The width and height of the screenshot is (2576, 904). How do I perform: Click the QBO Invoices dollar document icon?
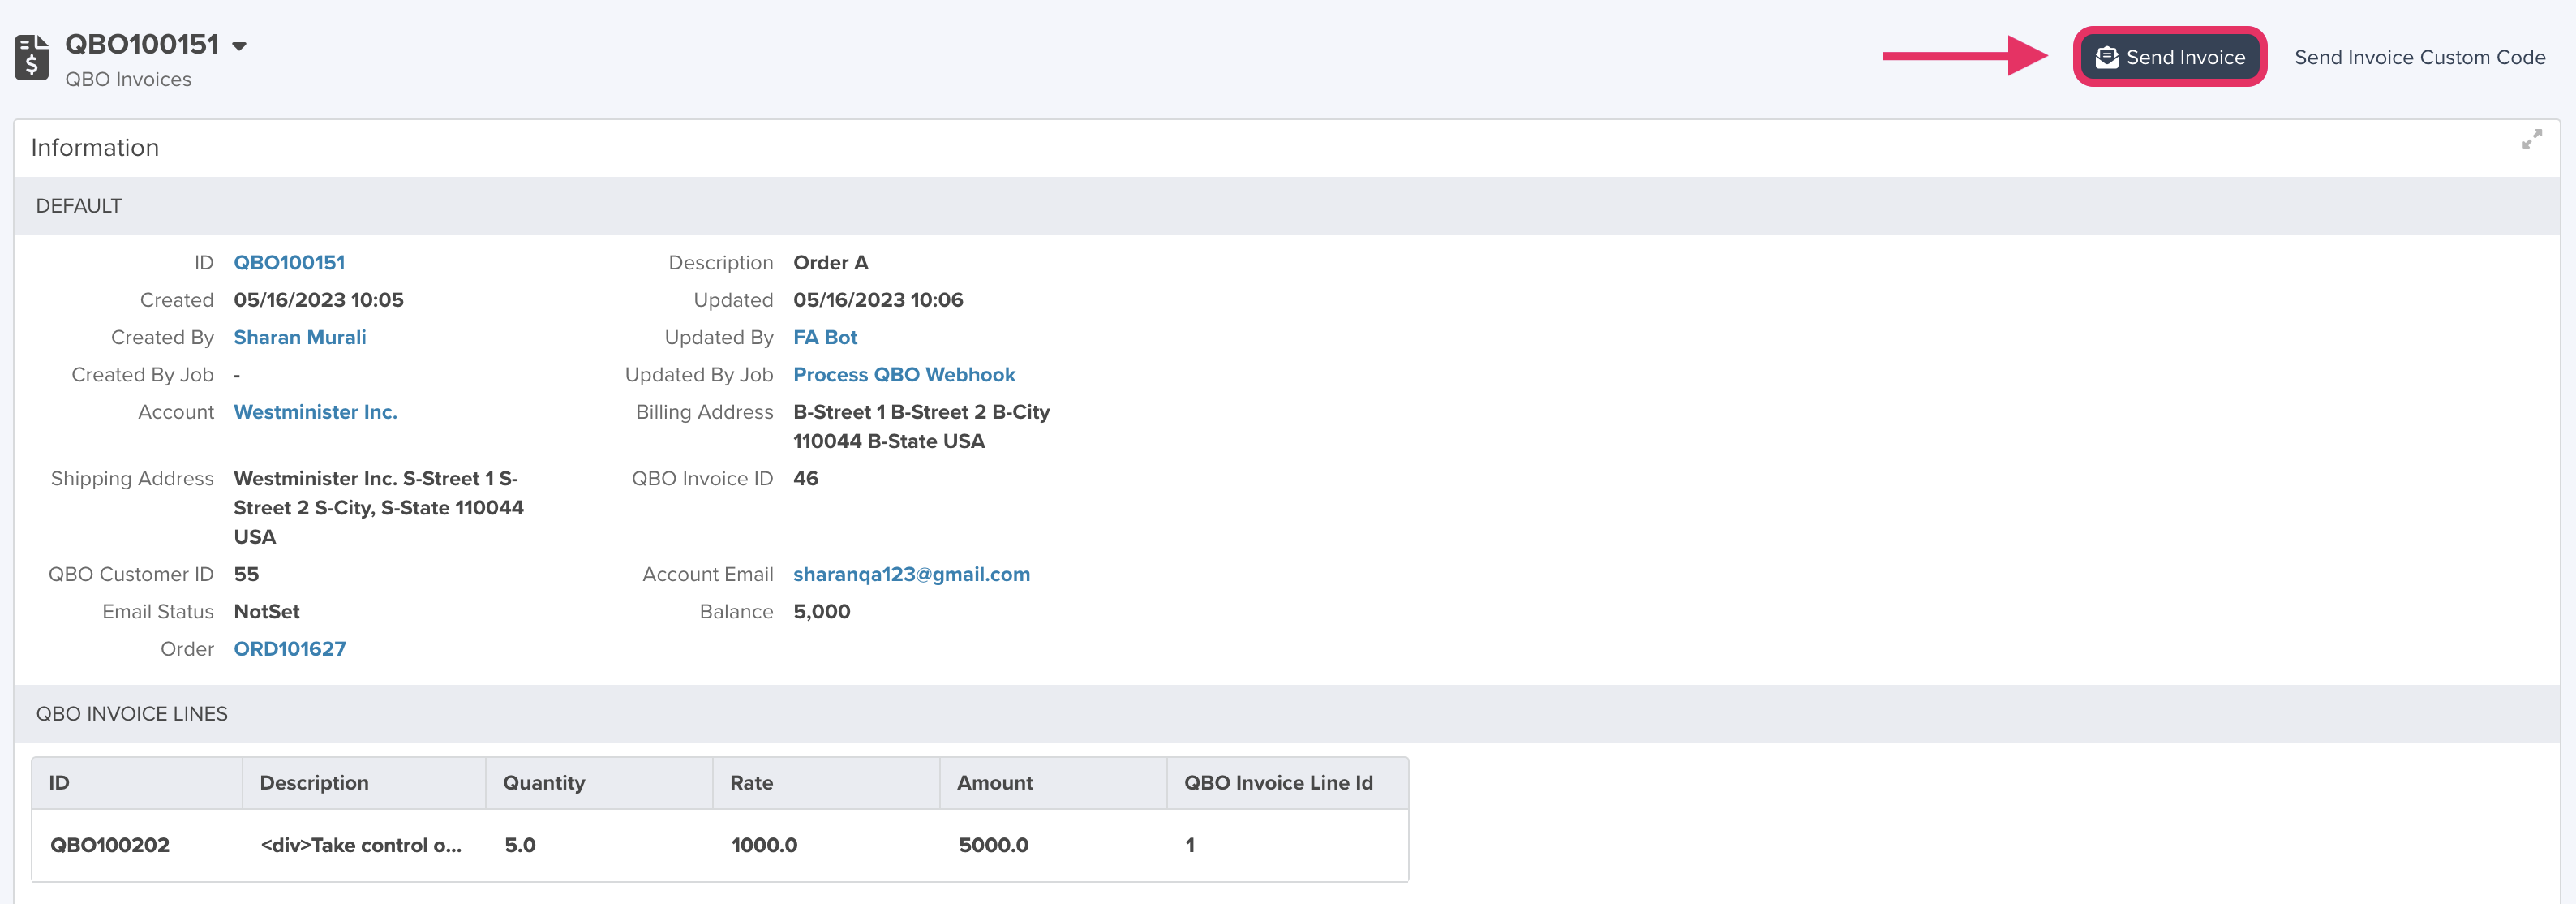32,57
